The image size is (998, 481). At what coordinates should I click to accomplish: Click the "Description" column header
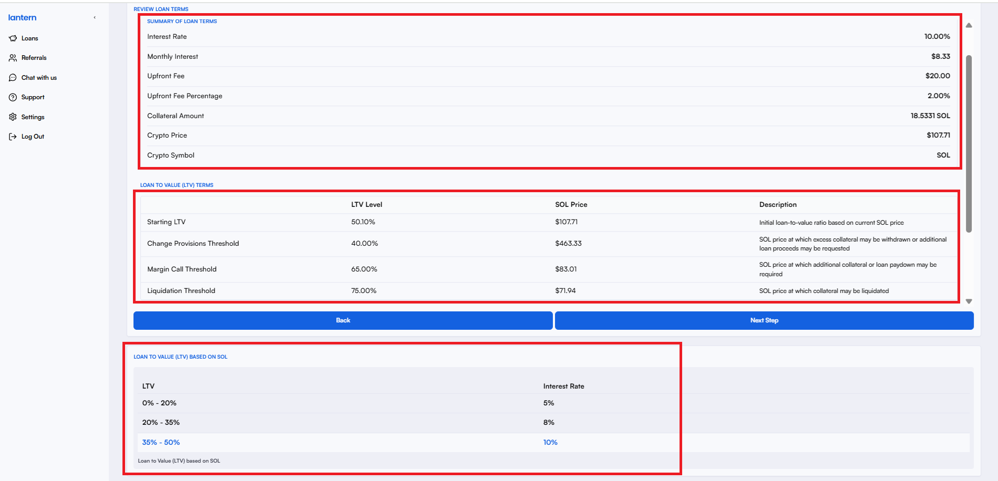778,205
